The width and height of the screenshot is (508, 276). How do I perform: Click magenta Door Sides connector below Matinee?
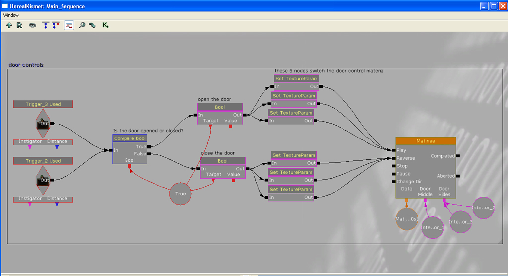click(x=444, y=201)
